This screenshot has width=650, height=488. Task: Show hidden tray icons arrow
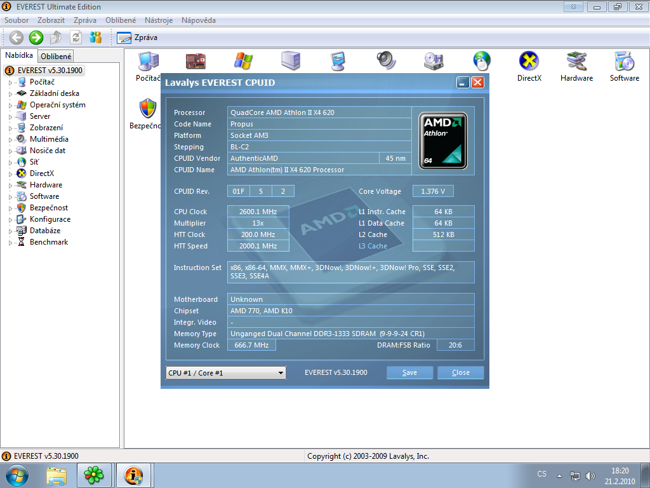(x=559, y=475)
